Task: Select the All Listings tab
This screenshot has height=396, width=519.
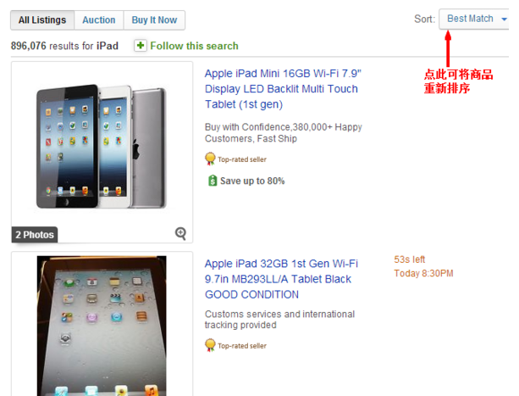Action: tap(42, 20)
